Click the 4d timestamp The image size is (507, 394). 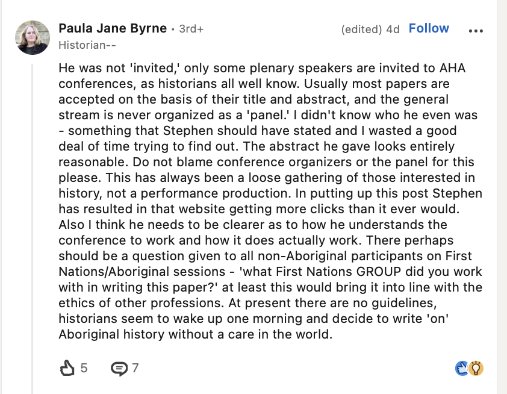coord(393,30)
